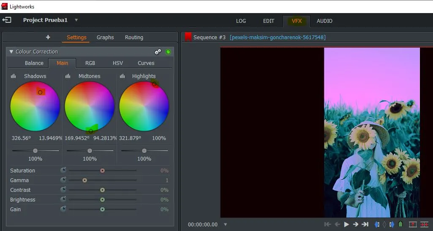This screenshot has height=231, width=433.
Task: Switch to the EDIT tab
Action: click(x=268, y=21)
